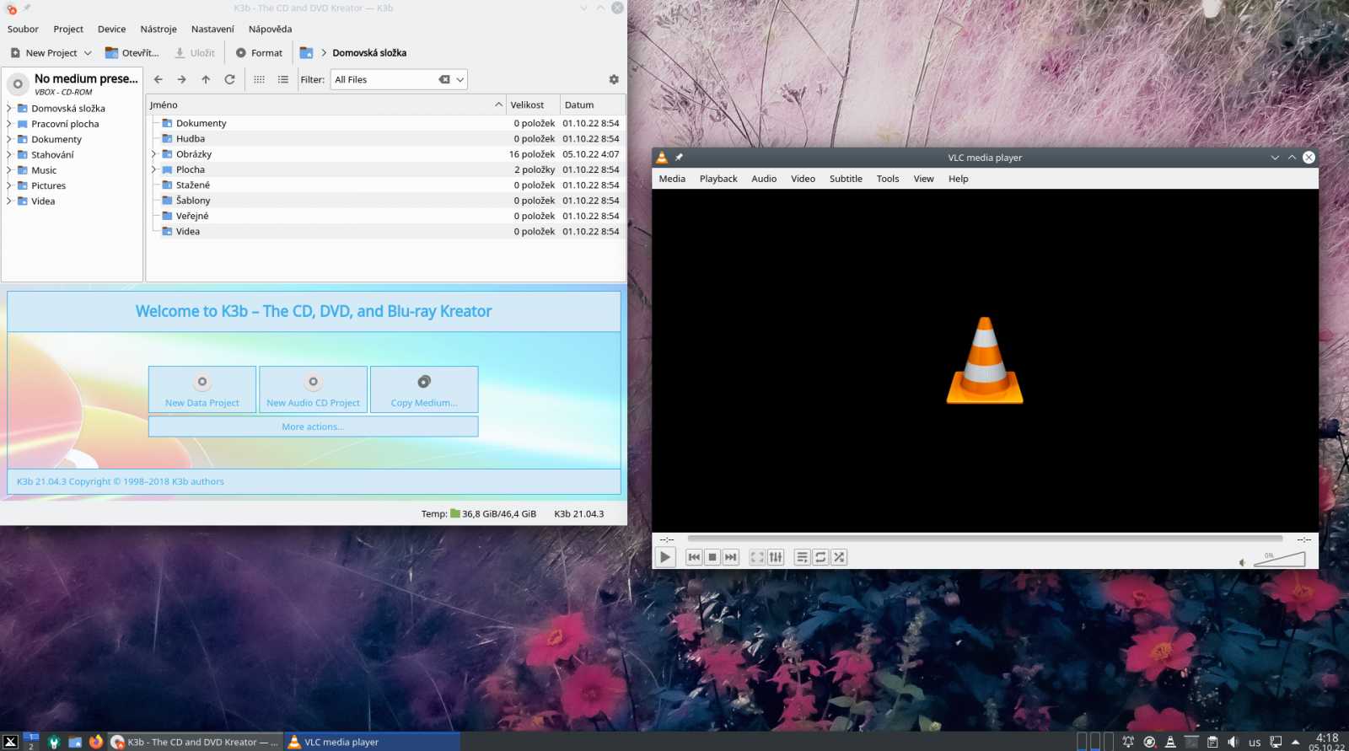This screenshot has height=751, width=1349.
Task: Clear the filter text field
Action: pos(444,79)
